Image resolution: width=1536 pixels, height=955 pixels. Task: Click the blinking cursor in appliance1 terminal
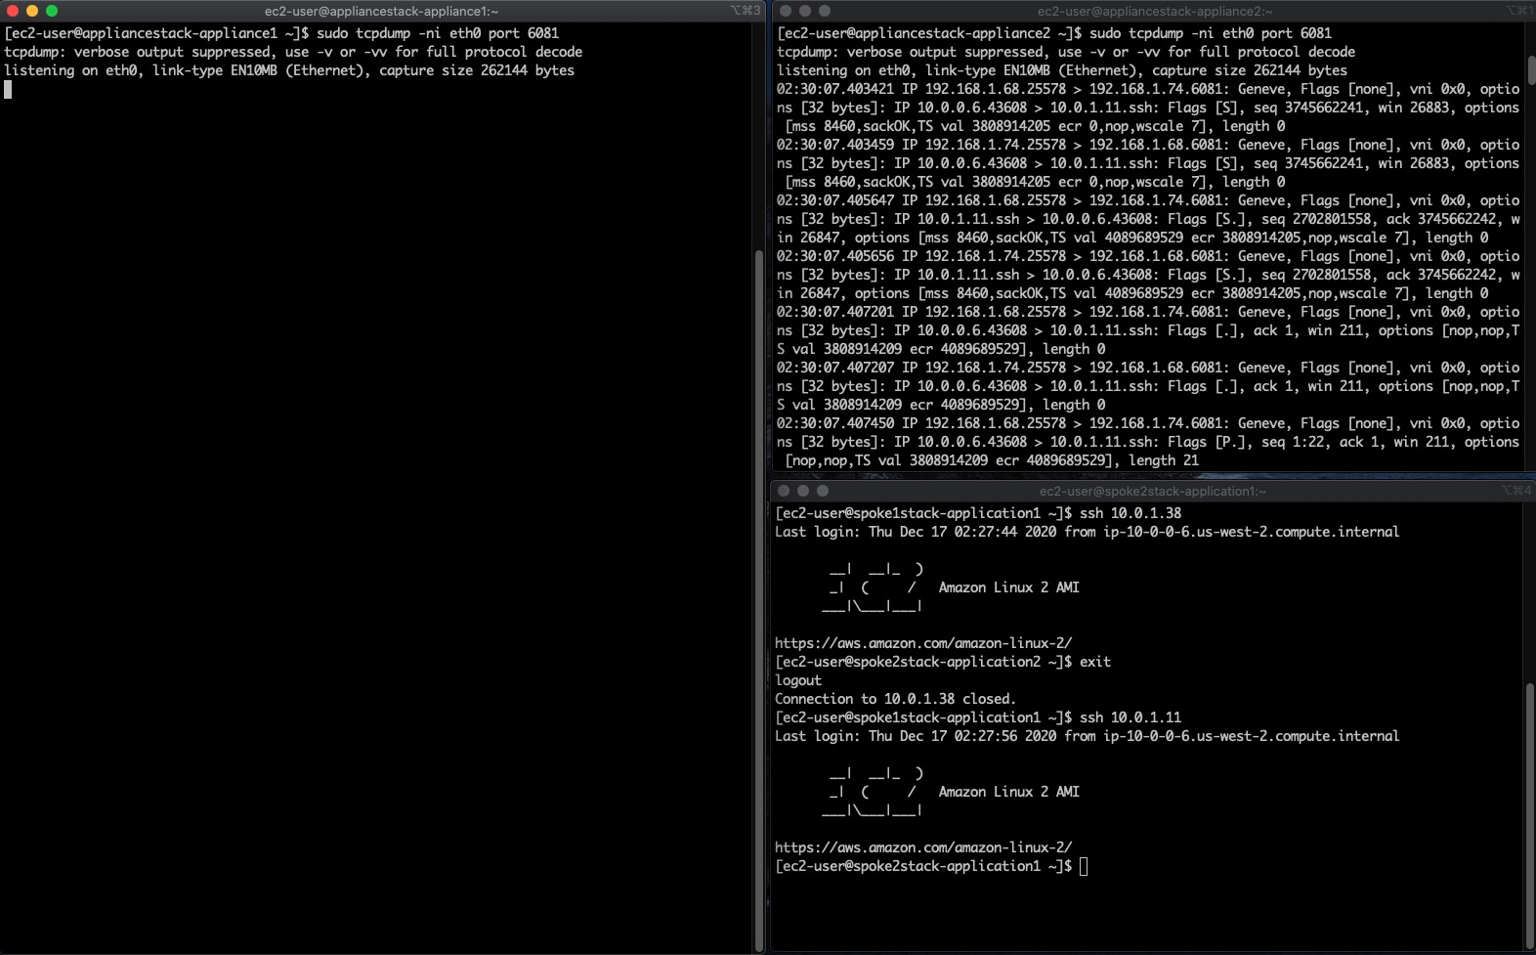point(8,90)
